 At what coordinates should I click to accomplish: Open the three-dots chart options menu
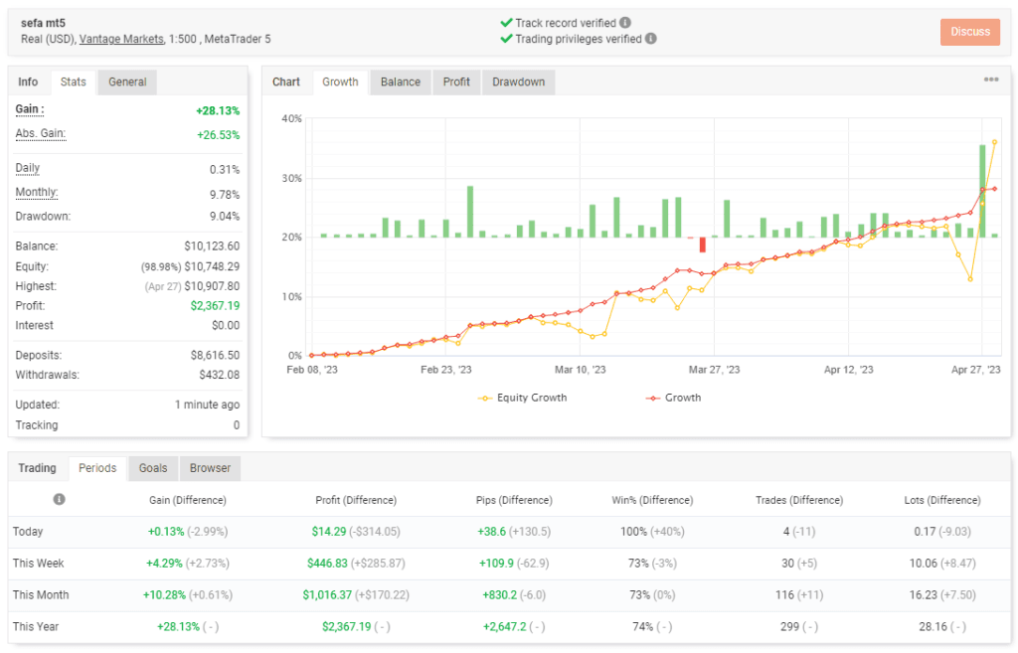click(991, 80)
